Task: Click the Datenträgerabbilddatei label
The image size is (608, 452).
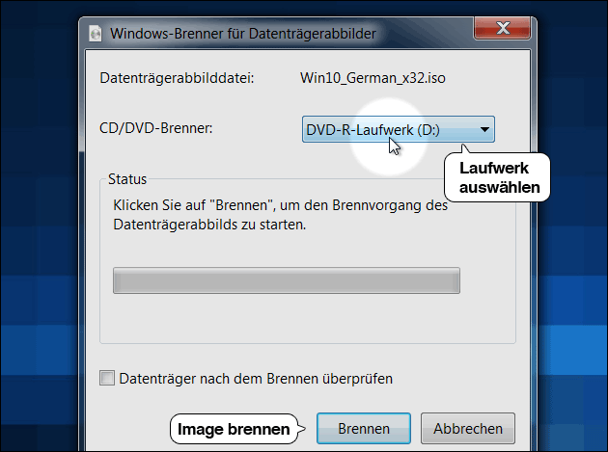Action: pyautogui.click(x=177, y=78)
